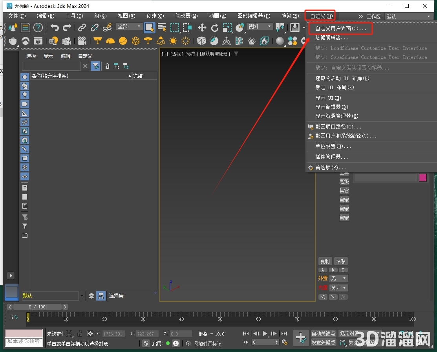This screenshot has width=437, height=352.
Task: Click the Use Pivot Point Center icon
Action: point(280,27)
